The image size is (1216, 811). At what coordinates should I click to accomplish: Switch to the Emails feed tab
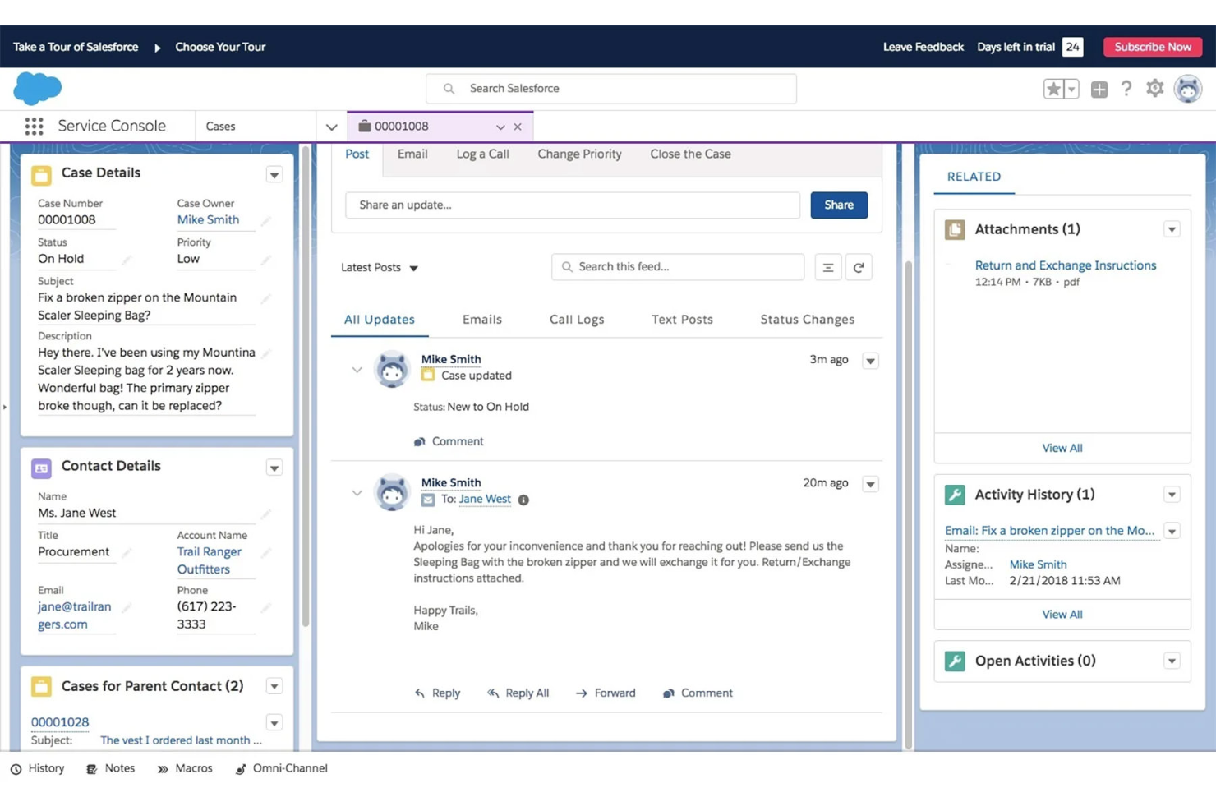(481, 319)
